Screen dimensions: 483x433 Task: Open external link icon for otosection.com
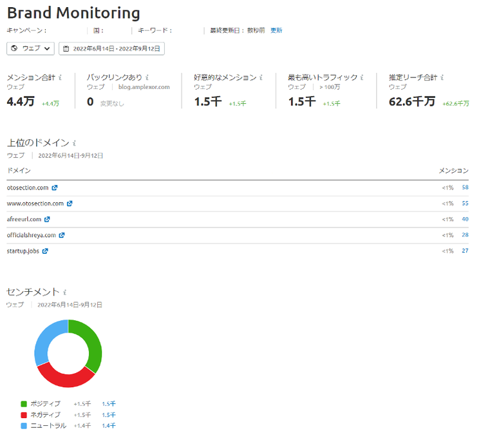pos(55,188)
